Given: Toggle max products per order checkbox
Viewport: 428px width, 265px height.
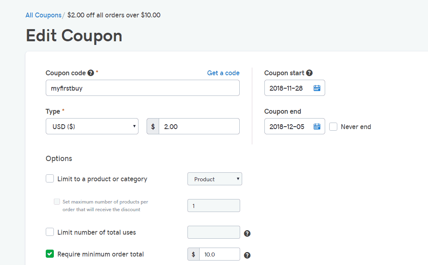Looking at the screenshot, I should click(x=57, y=201).
